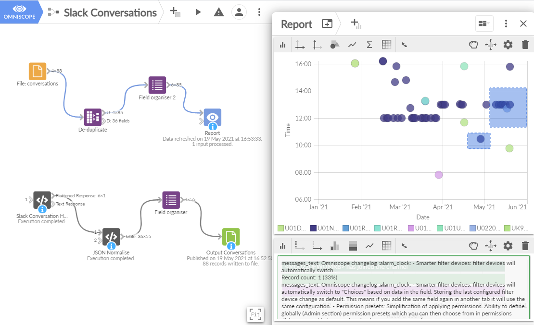The height and width of the screenshot is (325, 534).
Task: Open the Report panel options menu
Action: (506, 24)
